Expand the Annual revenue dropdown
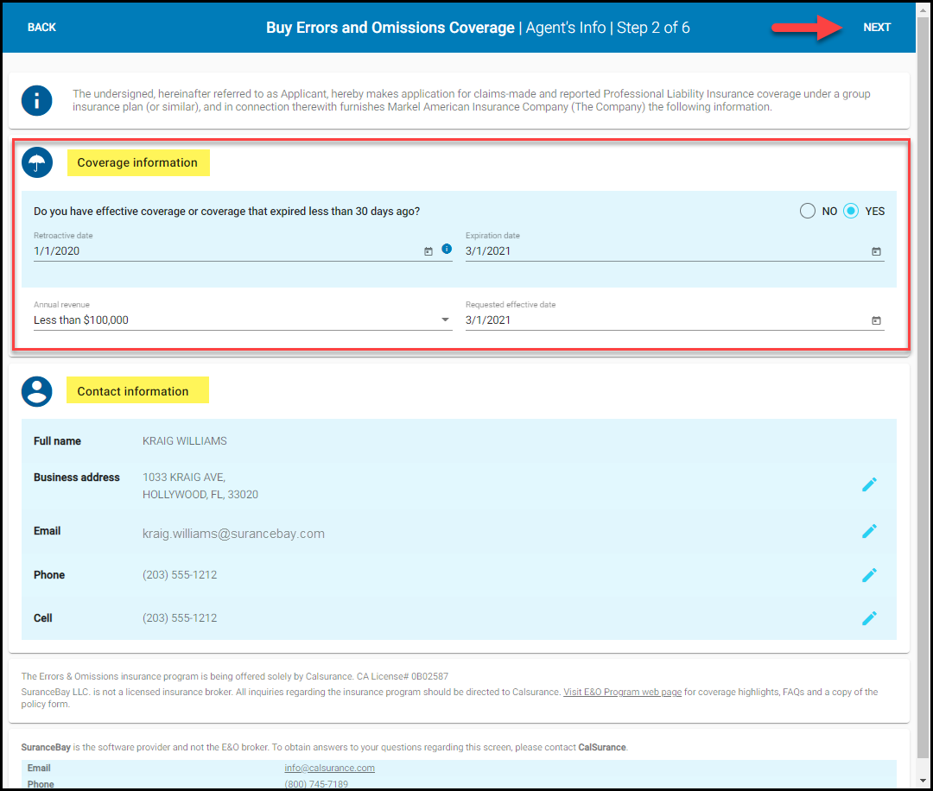 click(445, 320)
